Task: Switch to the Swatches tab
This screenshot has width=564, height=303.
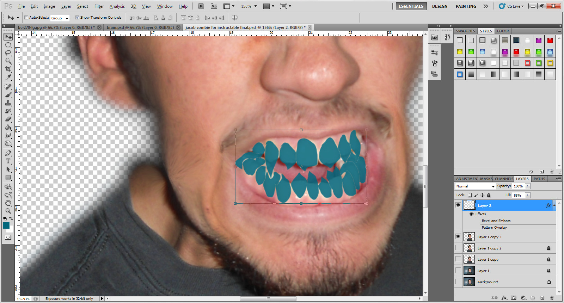Action: coord(465,31)
